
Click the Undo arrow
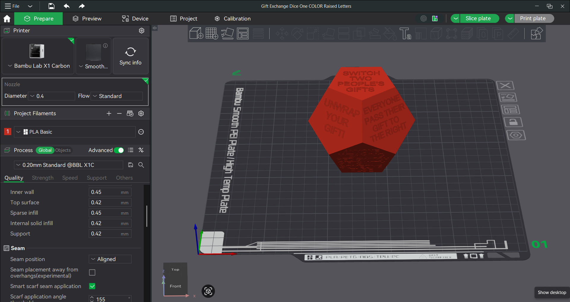pyautogui.click(x=66, y=6)
